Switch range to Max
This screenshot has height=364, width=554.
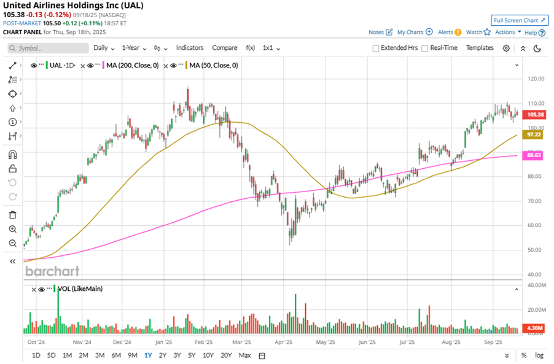coord(244,355)
